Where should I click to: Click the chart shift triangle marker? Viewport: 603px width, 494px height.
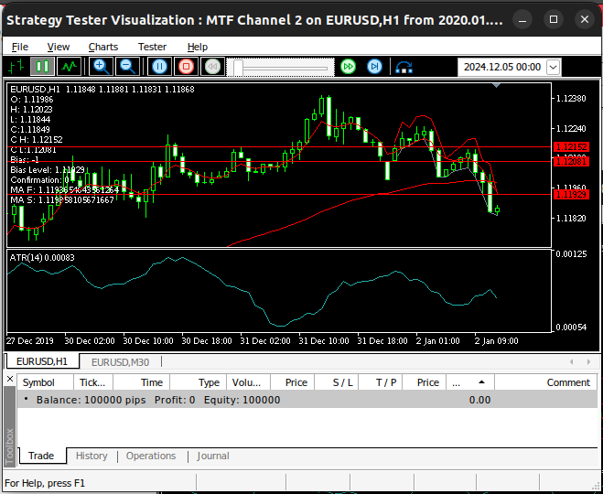(497, 85)
